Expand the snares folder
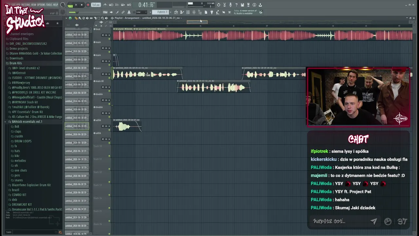The height and width of the screenshot is (236, 419). coord(19,180)
